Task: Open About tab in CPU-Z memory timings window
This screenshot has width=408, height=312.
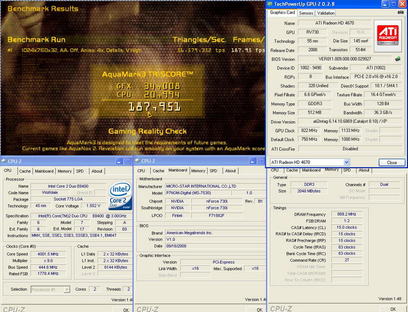Action: [364, 170]
